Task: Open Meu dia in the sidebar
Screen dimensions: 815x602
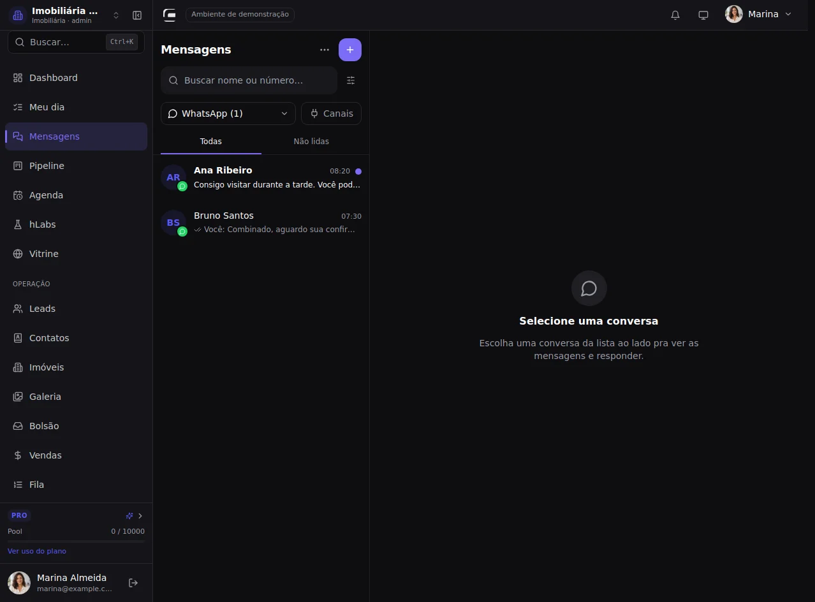Action: 76,107
